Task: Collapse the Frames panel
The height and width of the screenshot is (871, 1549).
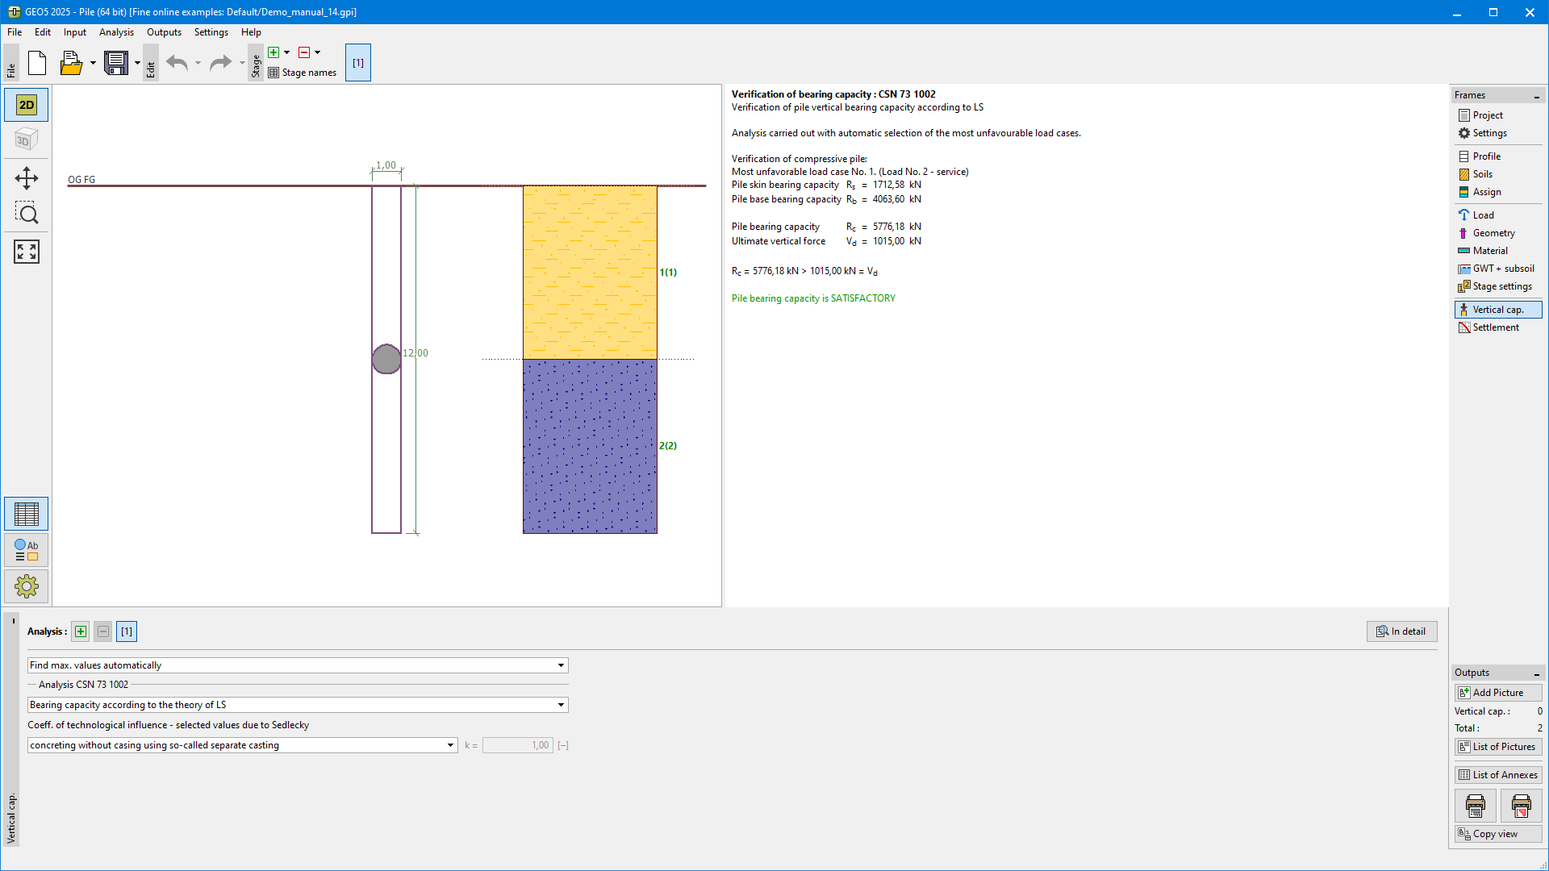Action: (1536, 96)
